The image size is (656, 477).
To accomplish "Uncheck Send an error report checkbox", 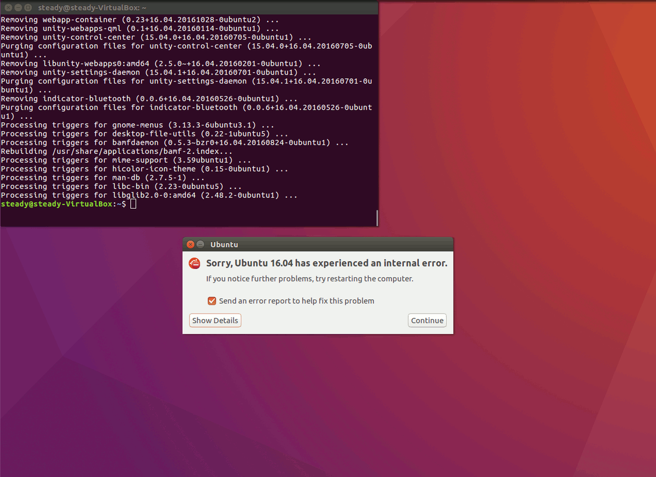I will [212, 301].
